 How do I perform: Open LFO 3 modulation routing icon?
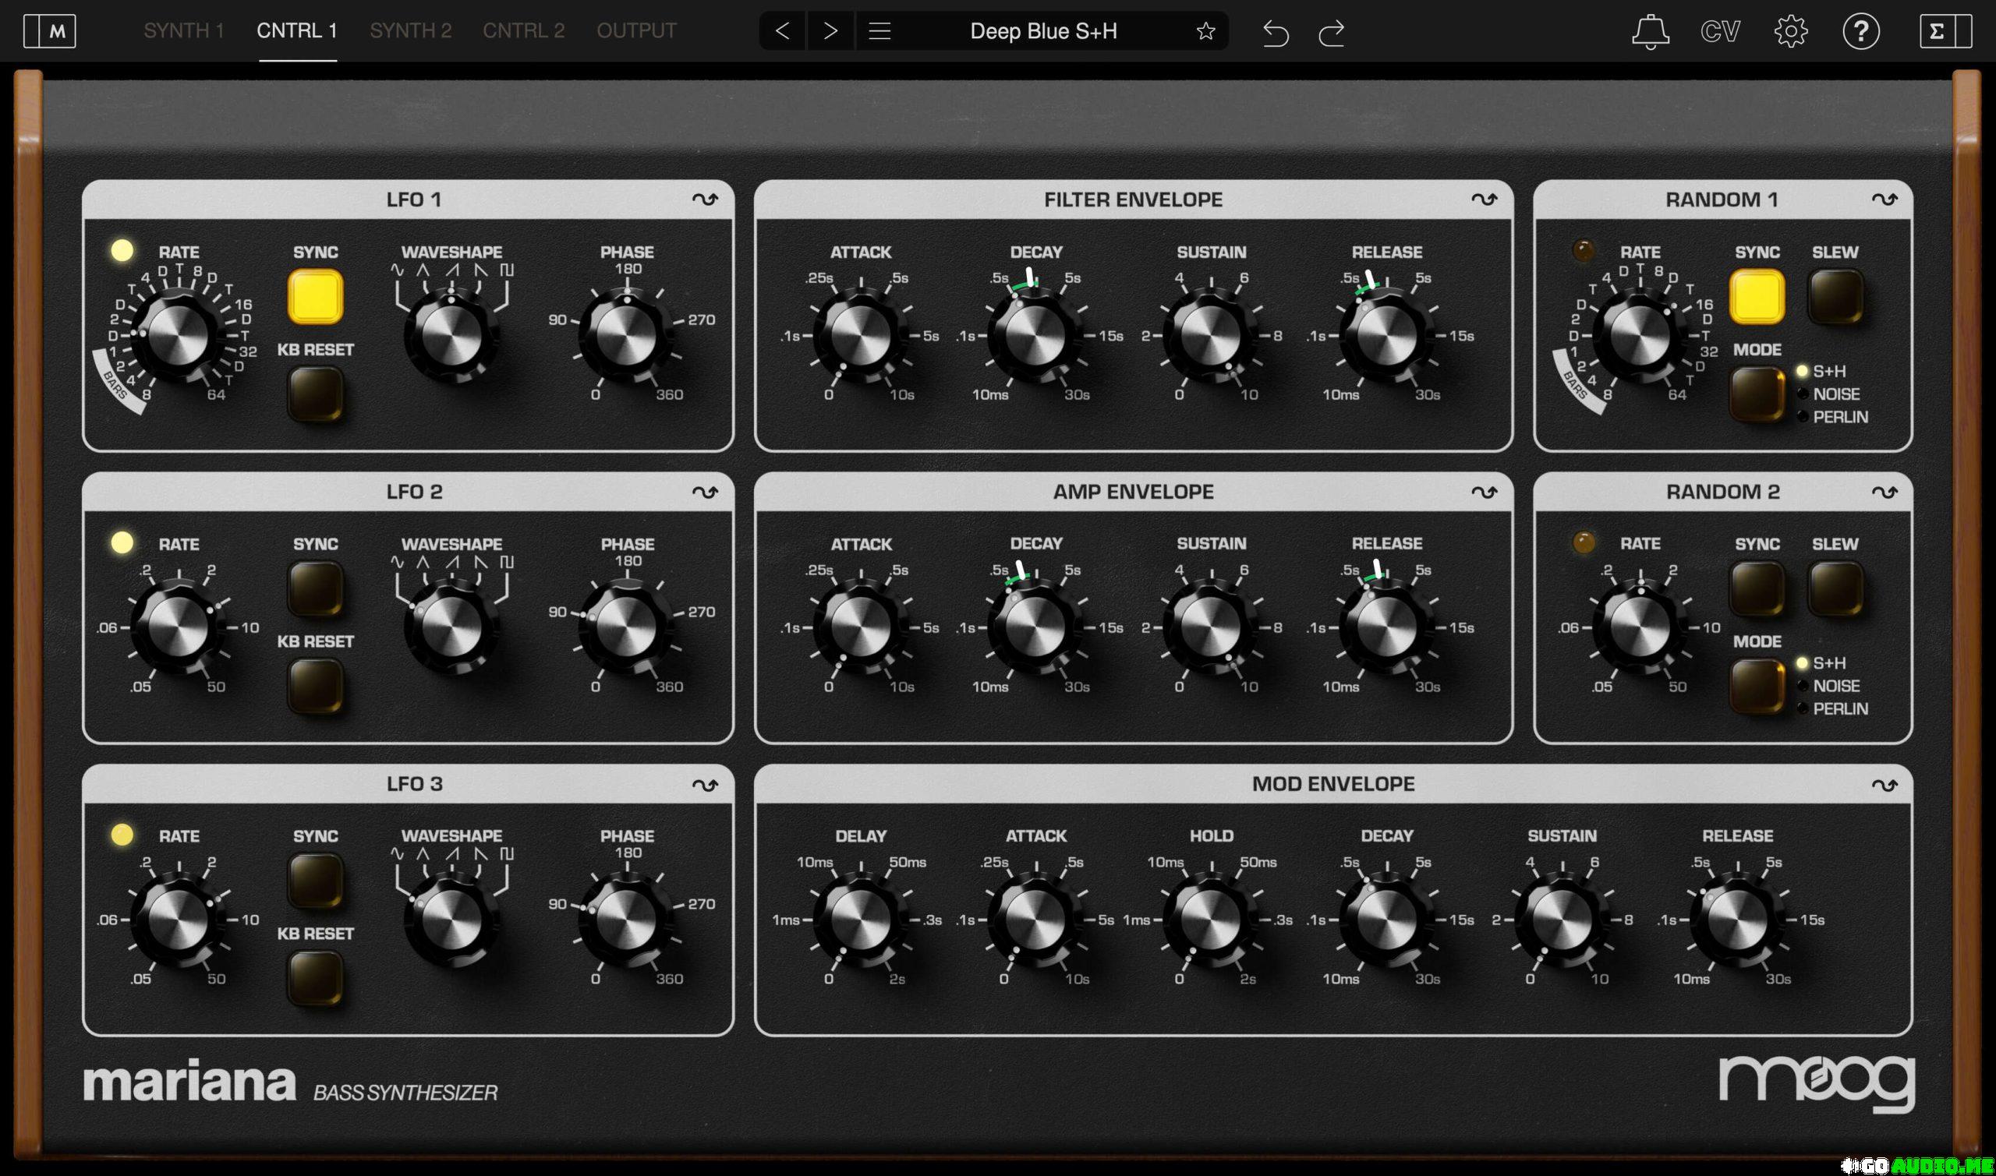click(705, 785)
